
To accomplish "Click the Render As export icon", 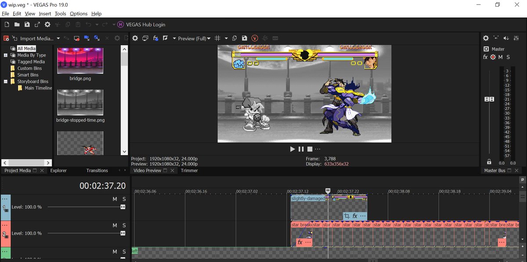I will (x=37, y=25).
